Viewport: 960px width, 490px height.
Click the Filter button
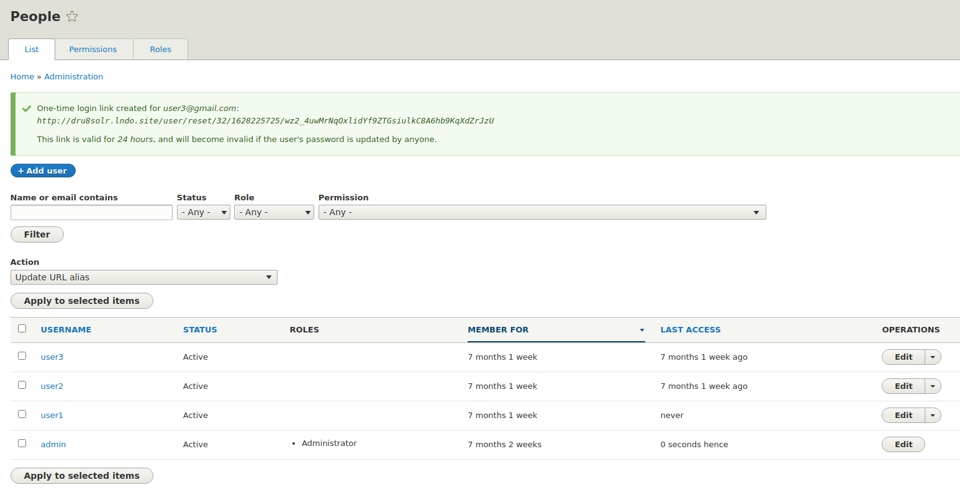click(37, 234)
